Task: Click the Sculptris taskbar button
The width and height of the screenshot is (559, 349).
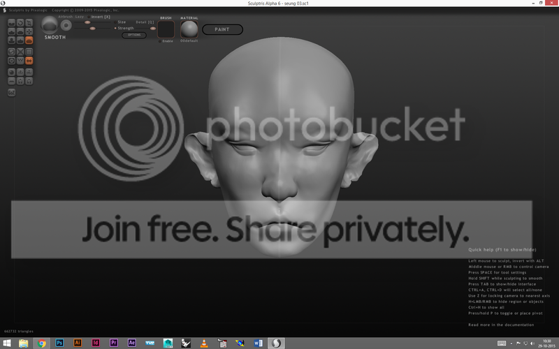Action: [x=276, y=343]
